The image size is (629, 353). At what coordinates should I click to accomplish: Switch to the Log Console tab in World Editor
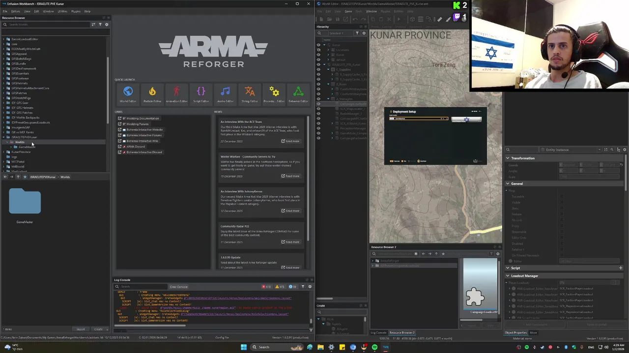[378, 333]
